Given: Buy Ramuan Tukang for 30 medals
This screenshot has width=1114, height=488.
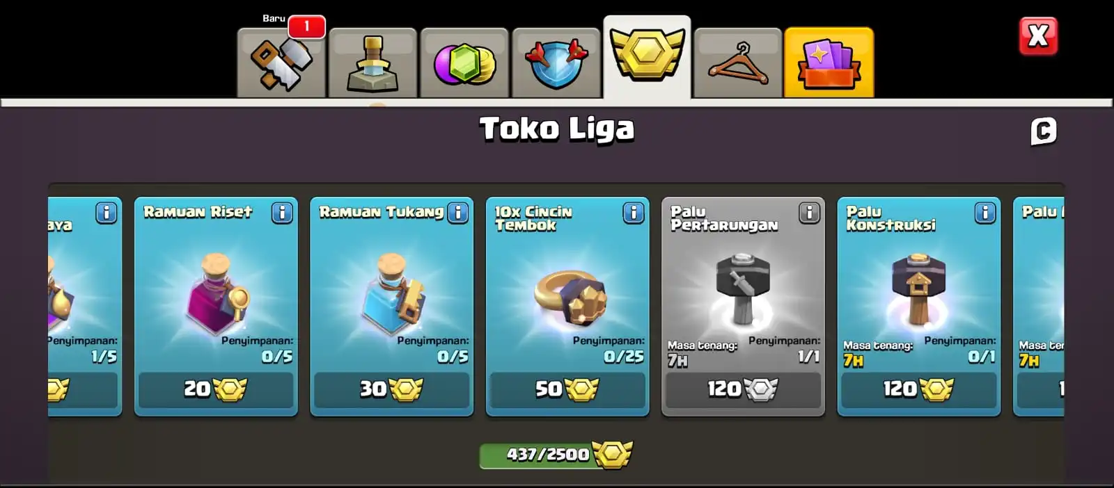Looking at the screenshot, I should (x=391, y=389).
